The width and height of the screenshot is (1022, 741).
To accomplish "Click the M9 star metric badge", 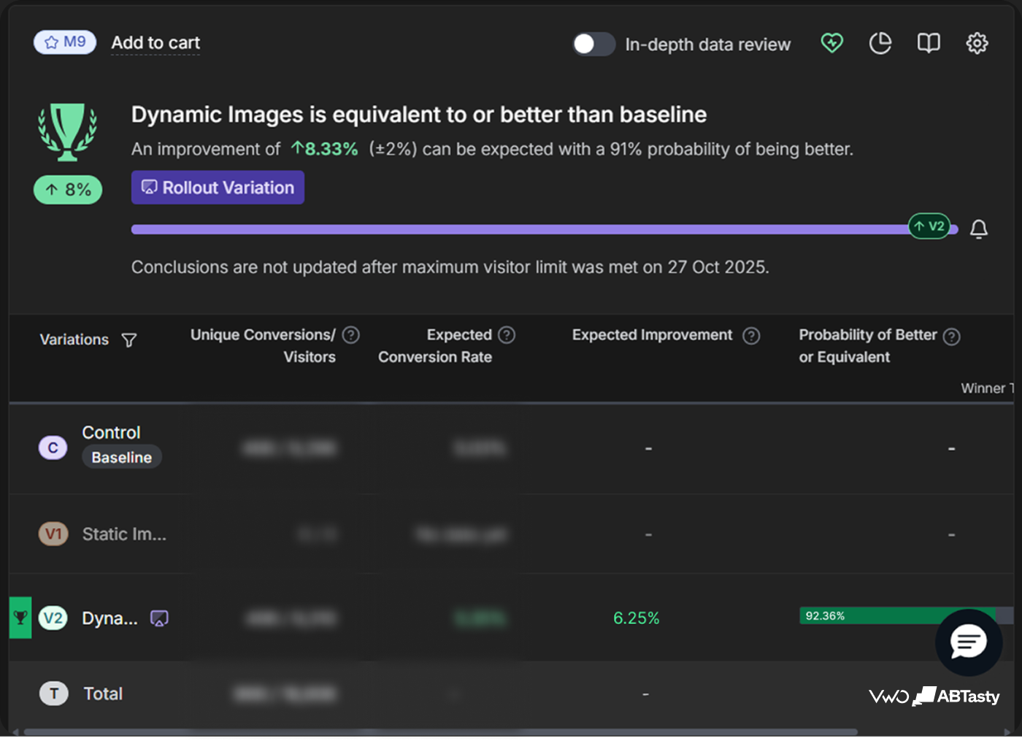I will pyautogui.click(x=65, y=42).
